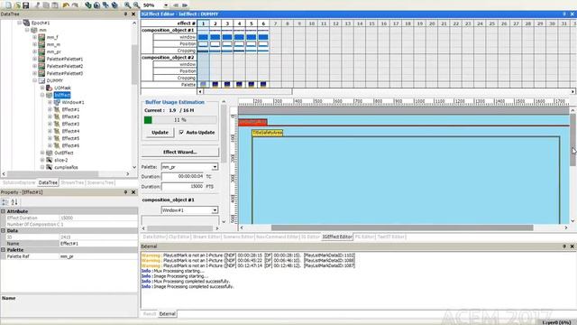Image resolution: width=577 pixels, height=325 pixels.
Task: Click the Alphabetical sort icon in Property panel
Action: [x=14, y=202]
